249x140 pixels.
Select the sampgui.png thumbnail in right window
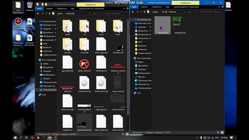coord(180,25)
